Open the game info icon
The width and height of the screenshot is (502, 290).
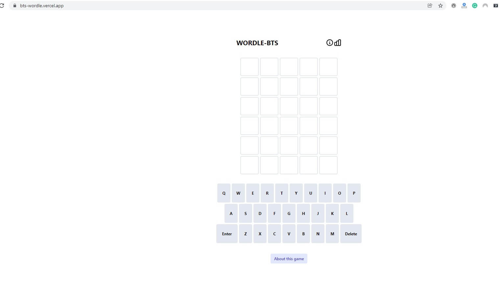point(329,43)
